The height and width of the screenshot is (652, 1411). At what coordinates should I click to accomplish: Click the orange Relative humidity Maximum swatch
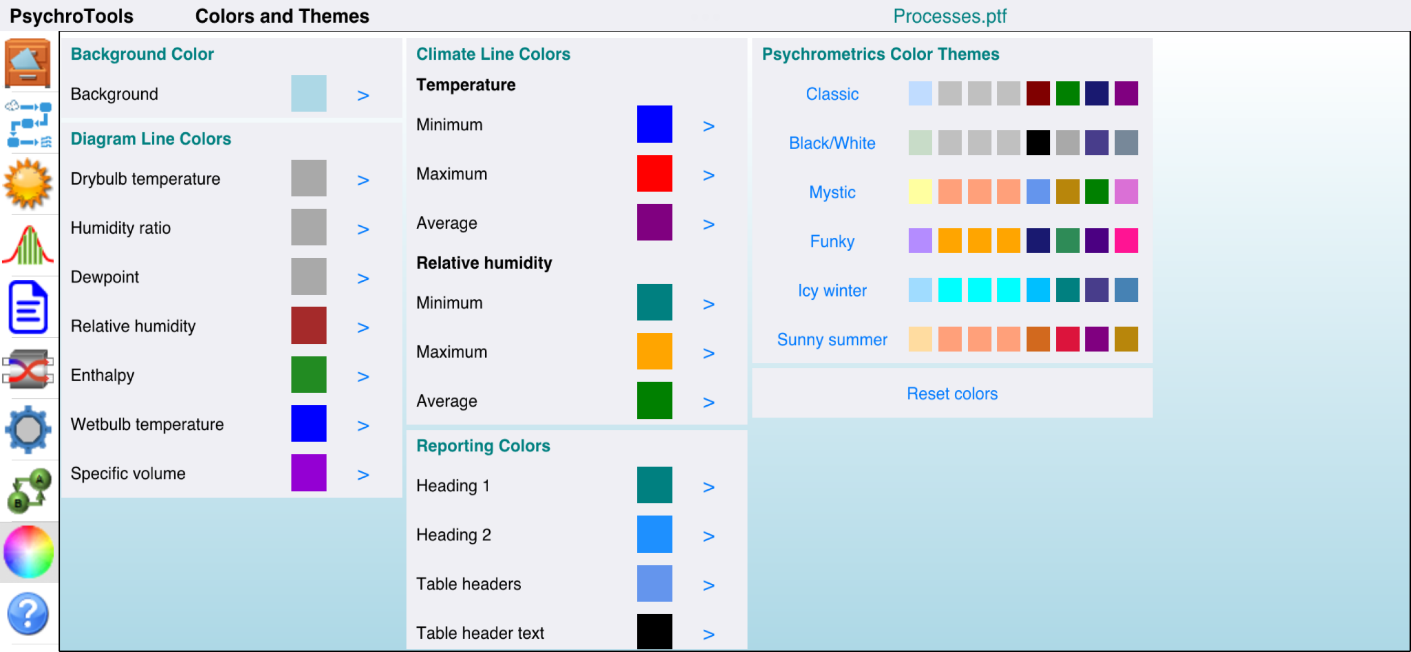click(x=654, y=351)
